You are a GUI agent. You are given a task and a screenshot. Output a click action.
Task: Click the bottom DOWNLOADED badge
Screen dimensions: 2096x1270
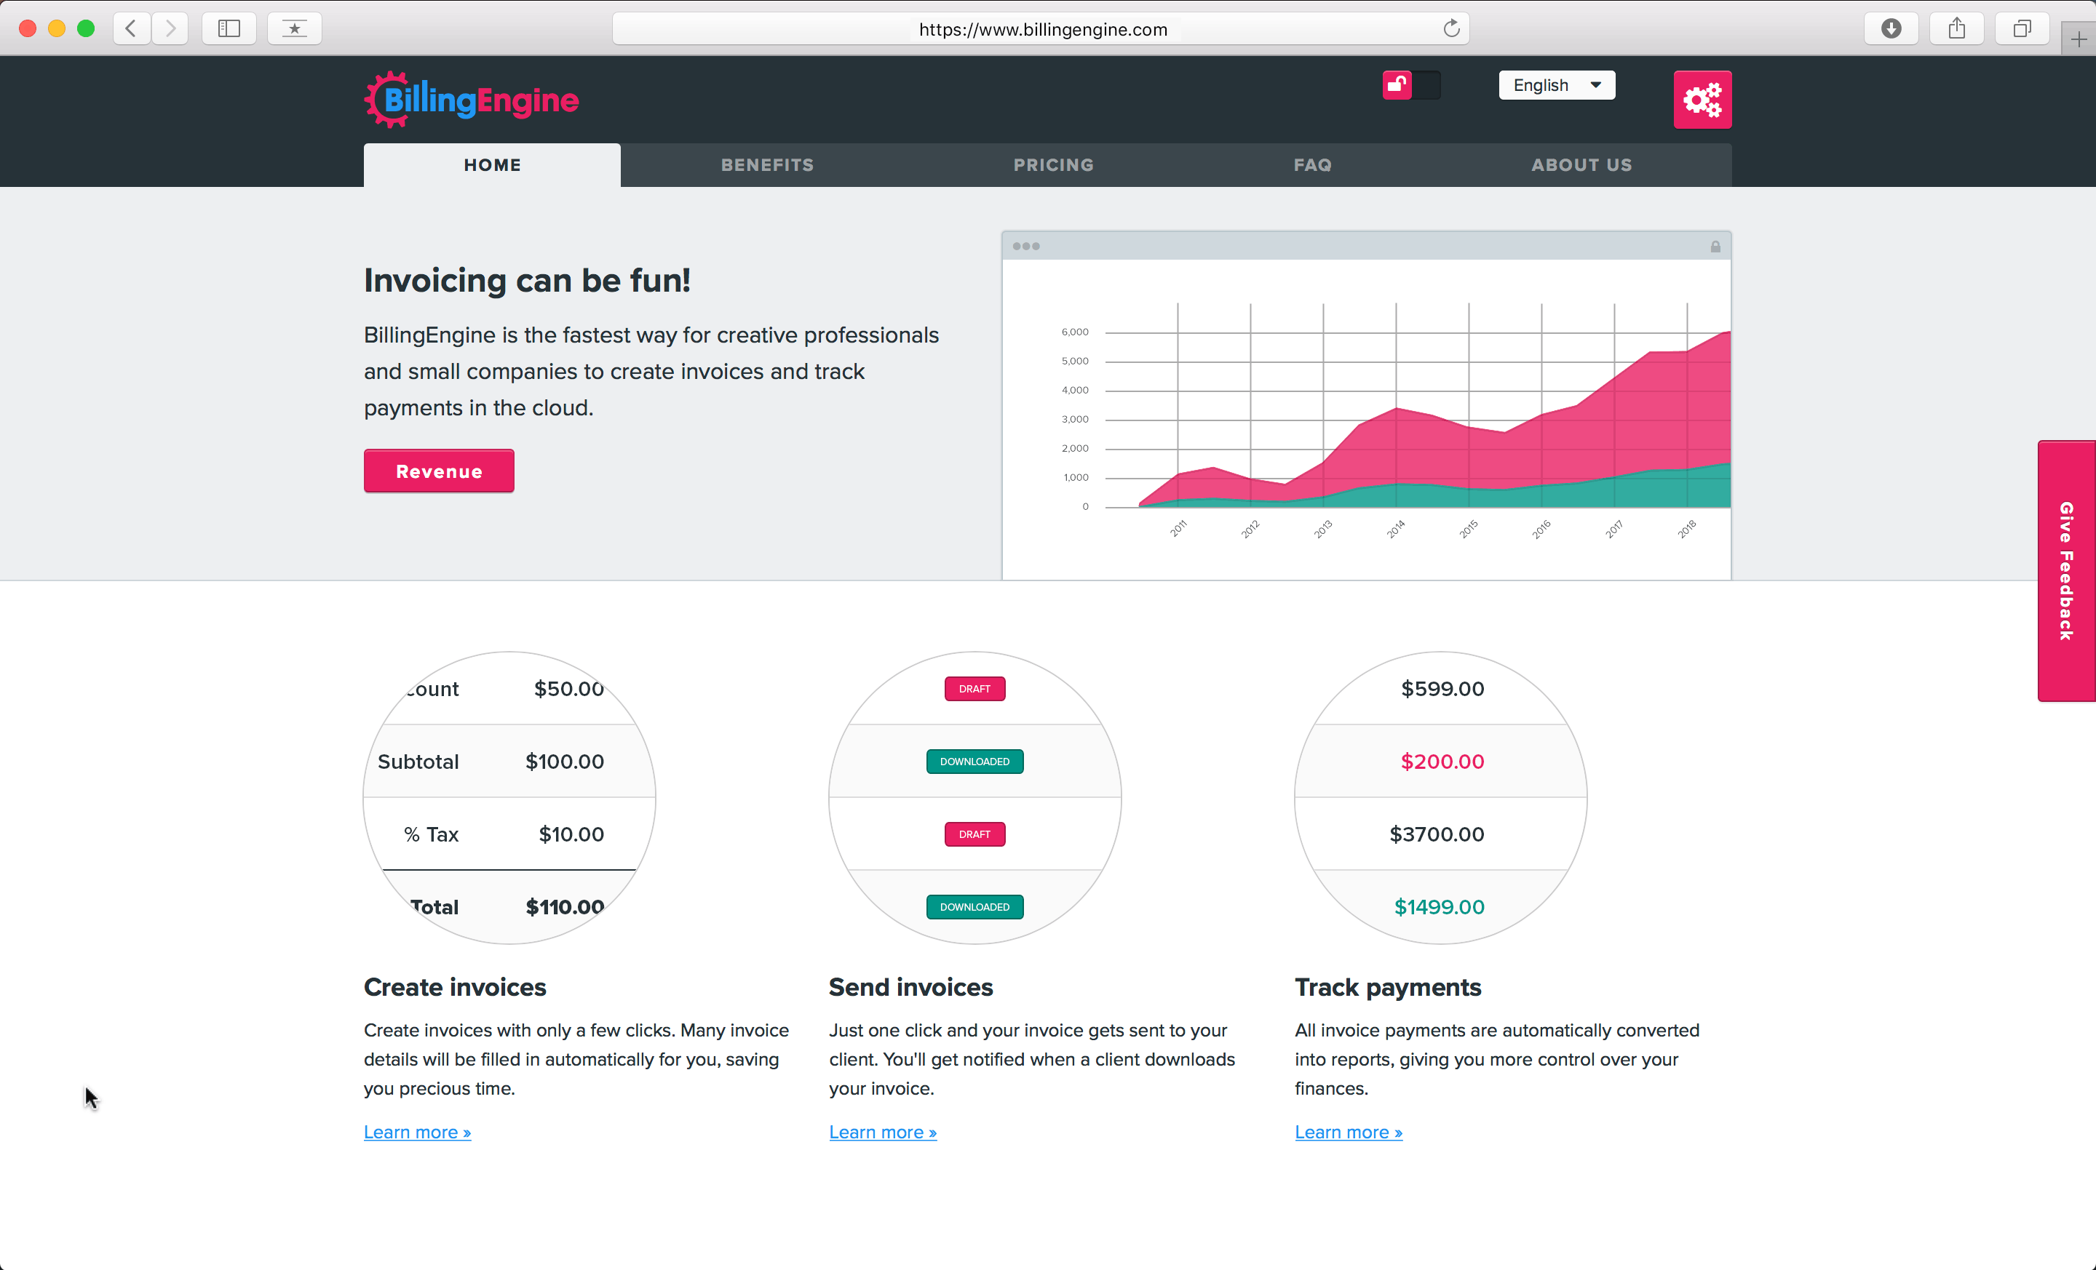click(974, 907)
